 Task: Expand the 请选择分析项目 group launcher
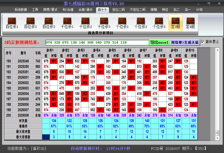[196, 33]
